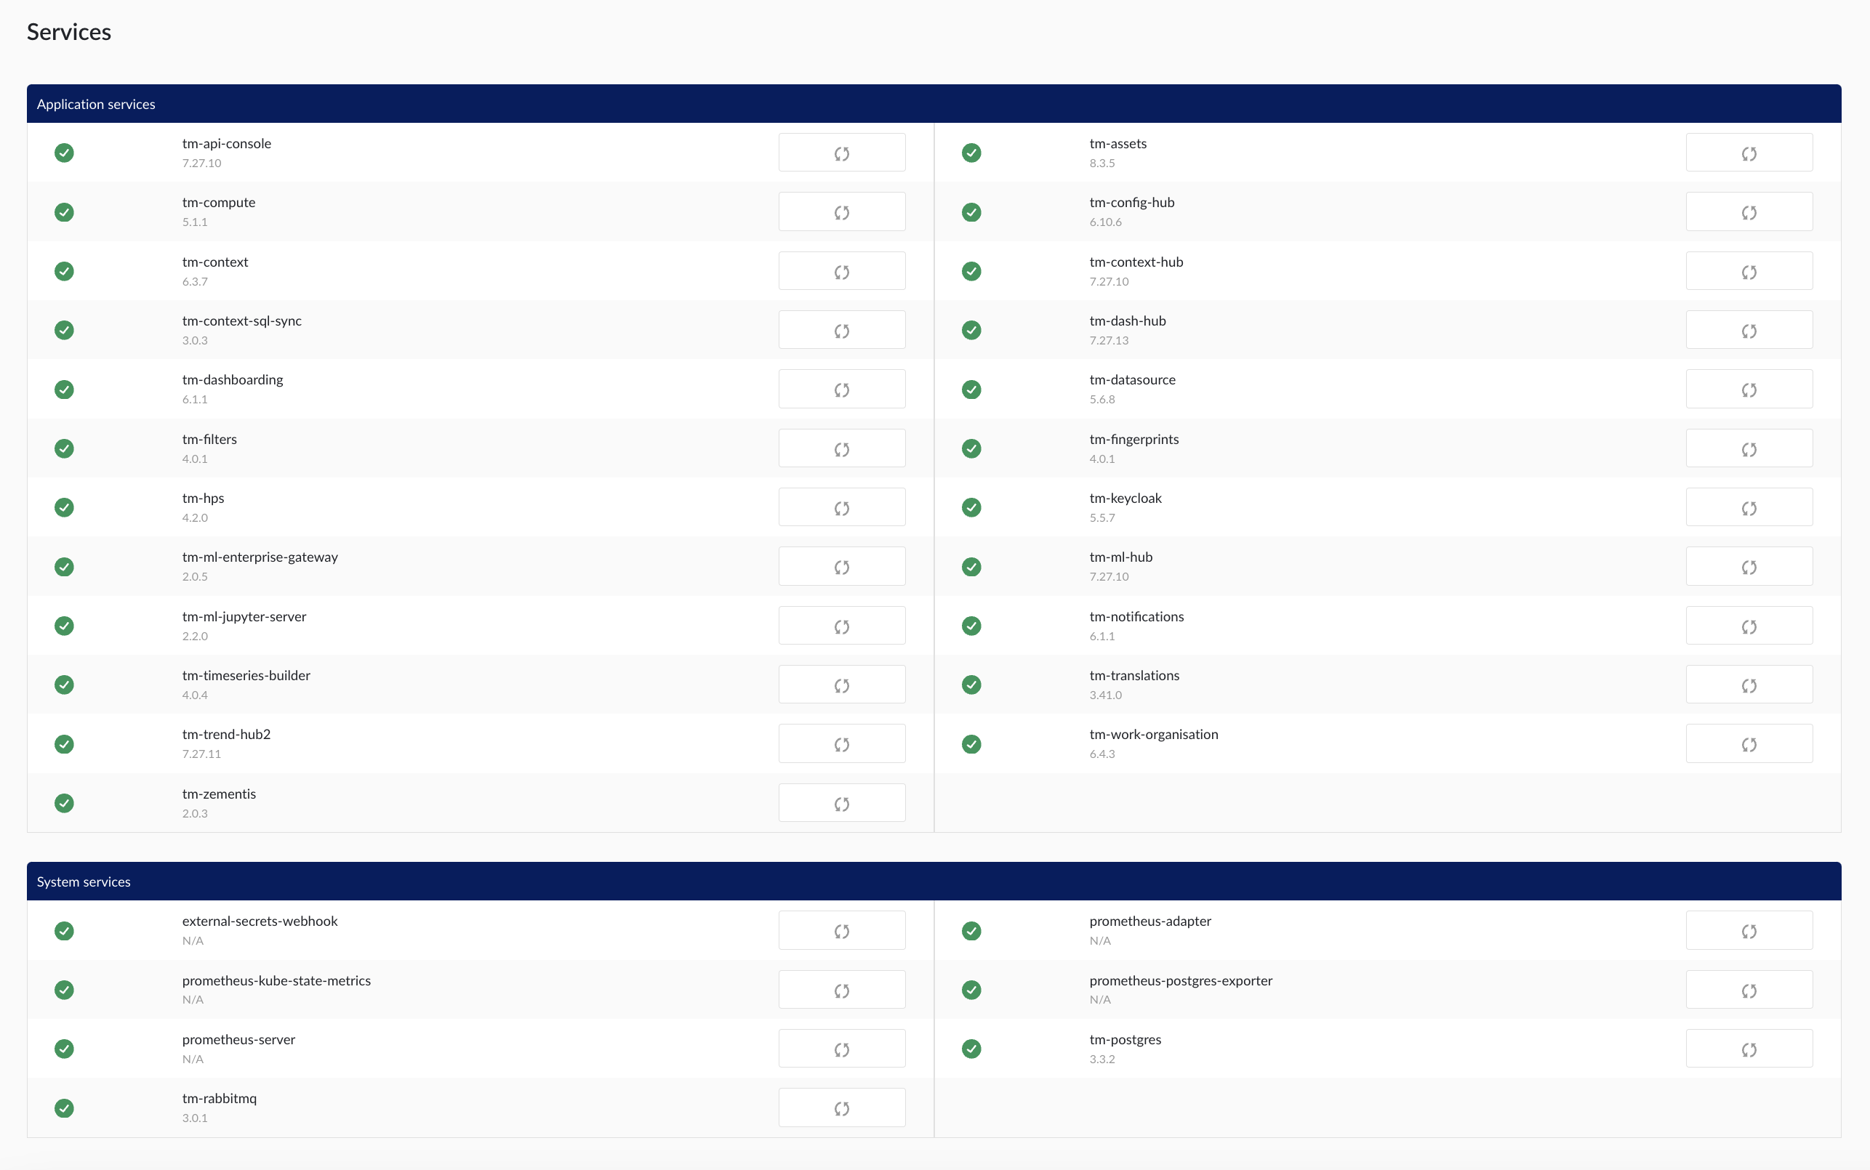The height and width of the screenshot is (1170, 1870).
Task: Restart the external-secrets-webhook service
Action: click(x=841, y=930)
